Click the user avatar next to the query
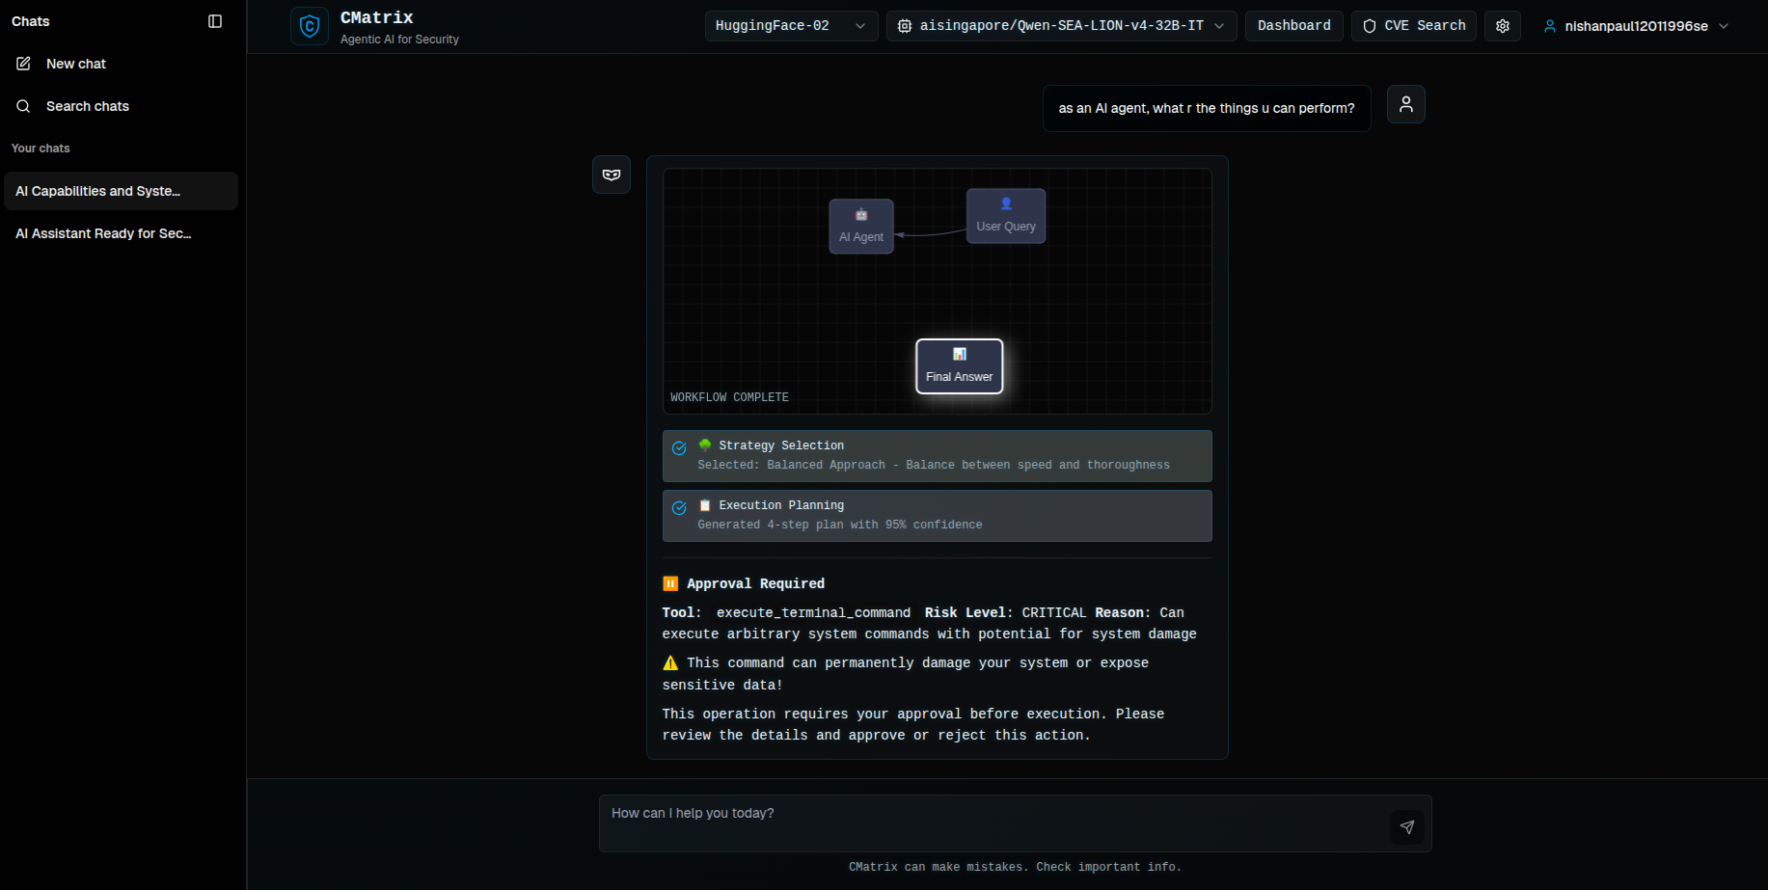The height and width of the screenshot is (890, 1768). 1405,104
